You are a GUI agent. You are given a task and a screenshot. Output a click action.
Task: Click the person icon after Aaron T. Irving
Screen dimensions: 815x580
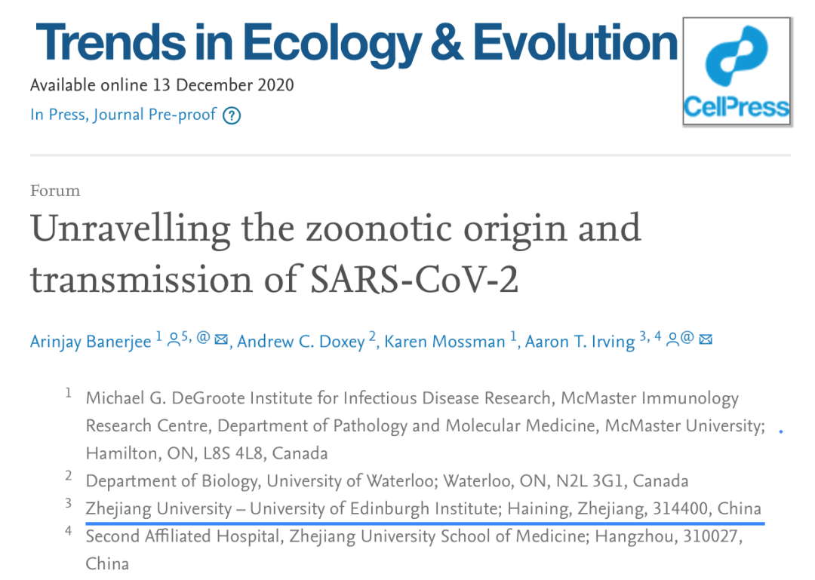click(672, 340)
